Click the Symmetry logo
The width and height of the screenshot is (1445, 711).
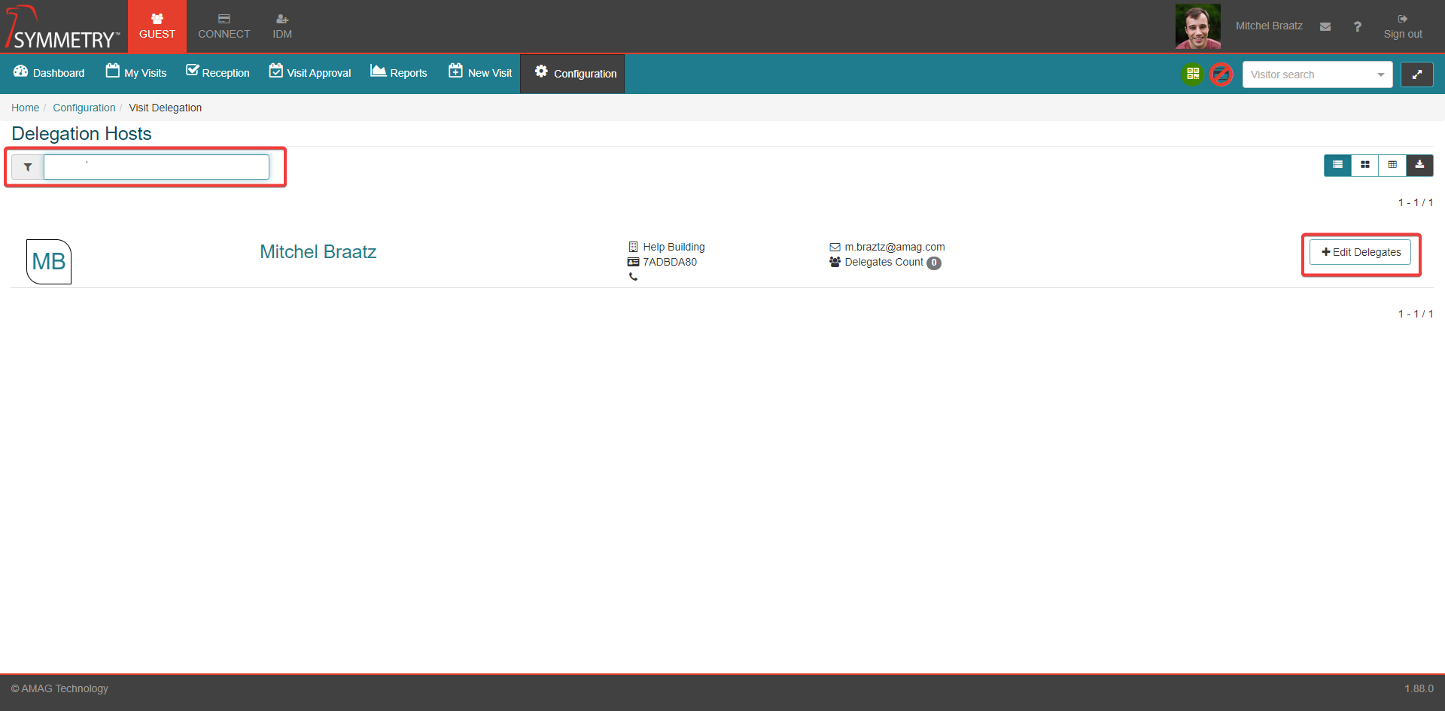pyautogui.click(x=62, y=27)
